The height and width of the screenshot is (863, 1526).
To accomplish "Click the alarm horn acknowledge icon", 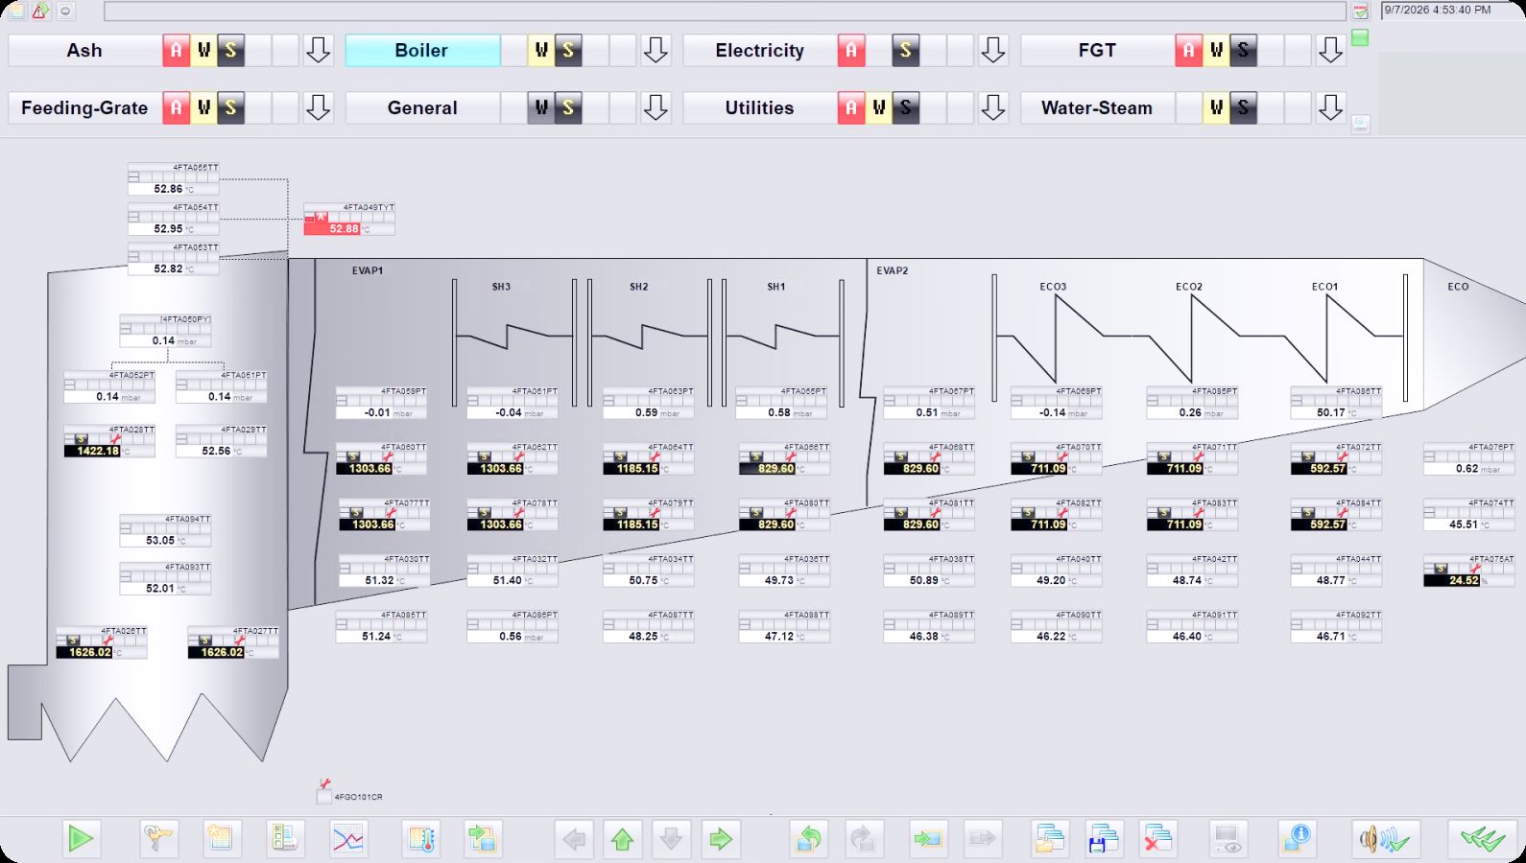I will [x=1385, y=839].
